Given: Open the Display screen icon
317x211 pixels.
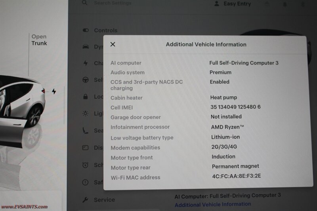Looking at the screenshot, I should coord(86,148).
